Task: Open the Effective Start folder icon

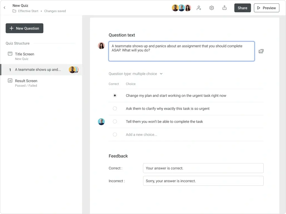Action: pyautogui.click(x=14, y=11)
